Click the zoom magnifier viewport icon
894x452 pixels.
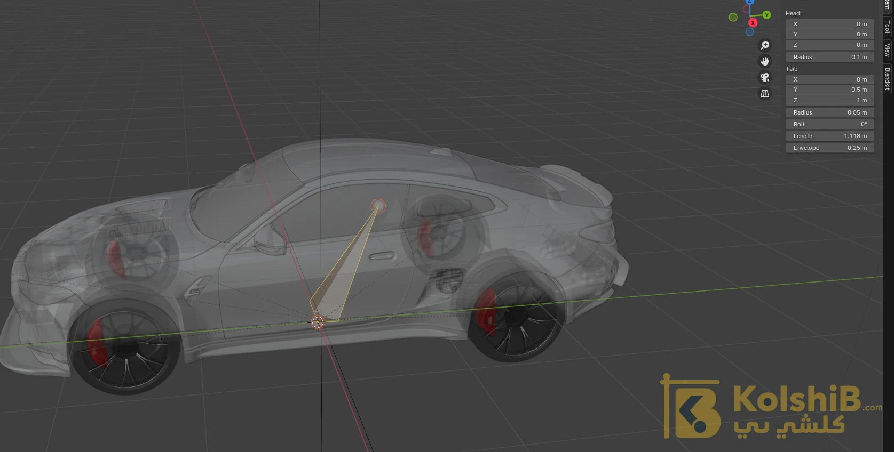[765, 45]
